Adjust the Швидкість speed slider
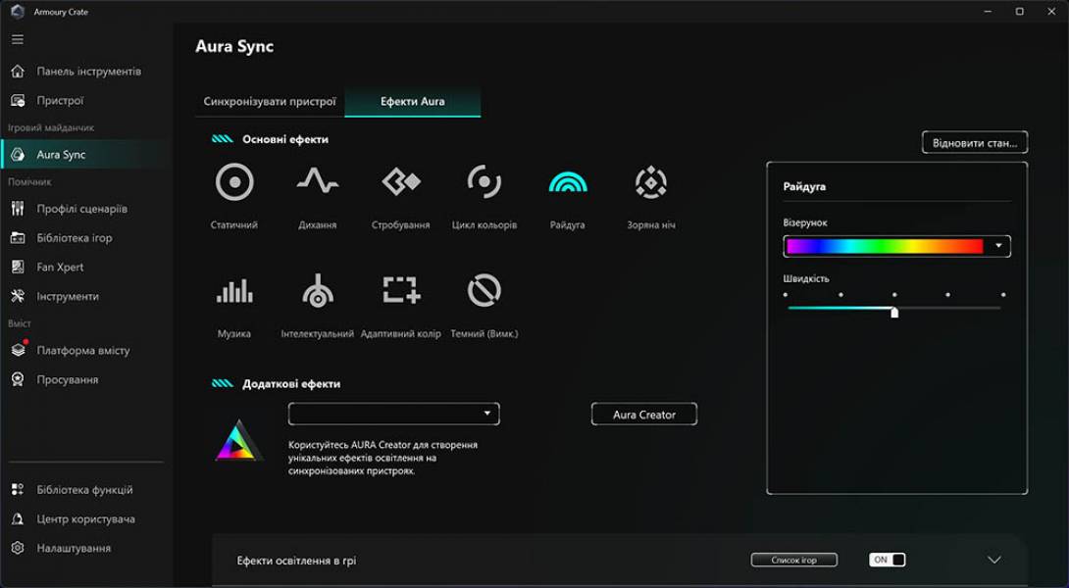 coord(895,310)
